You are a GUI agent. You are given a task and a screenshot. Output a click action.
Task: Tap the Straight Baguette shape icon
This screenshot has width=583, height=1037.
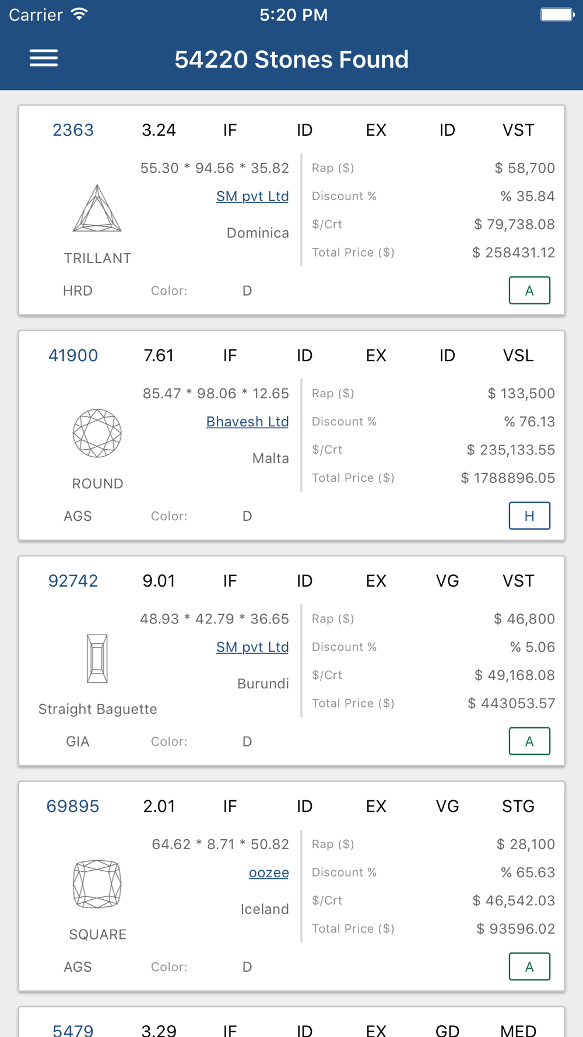click(97, 658)
